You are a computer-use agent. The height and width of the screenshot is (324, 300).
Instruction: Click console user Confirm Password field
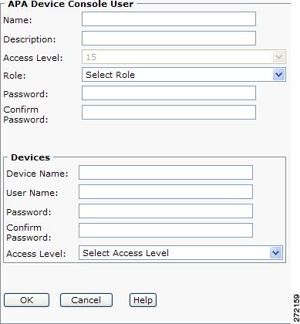tap(169, 113)
